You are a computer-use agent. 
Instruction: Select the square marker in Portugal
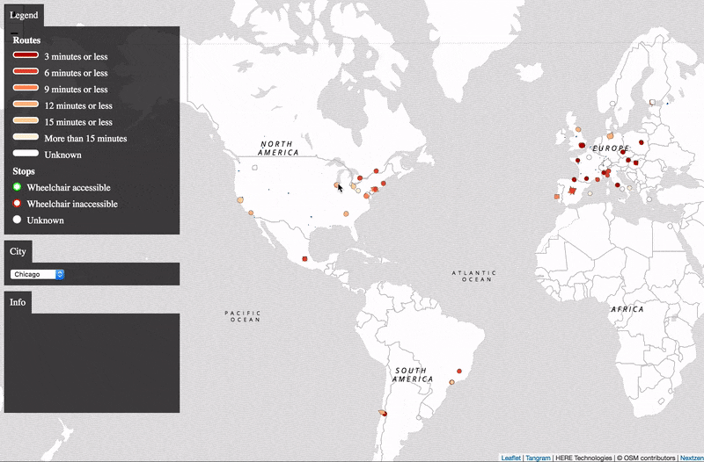[557, 197]
